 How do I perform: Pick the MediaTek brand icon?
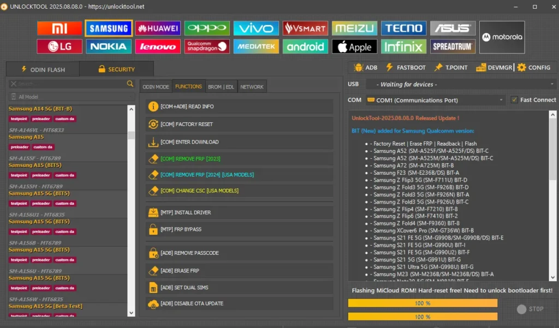point(256,47)
